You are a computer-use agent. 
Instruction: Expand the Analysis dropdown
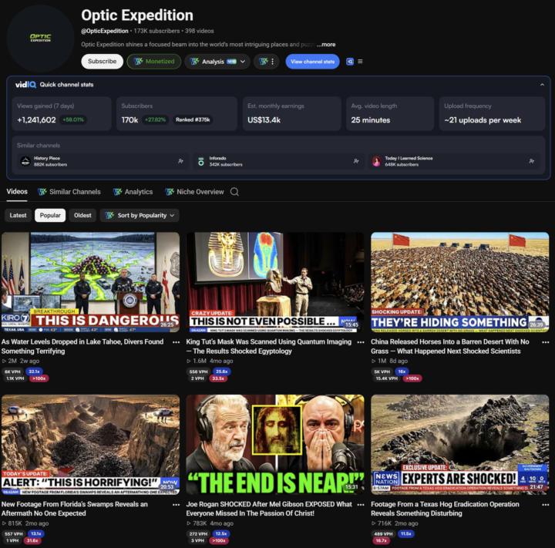pyautogui.click(x=217, y=62)
